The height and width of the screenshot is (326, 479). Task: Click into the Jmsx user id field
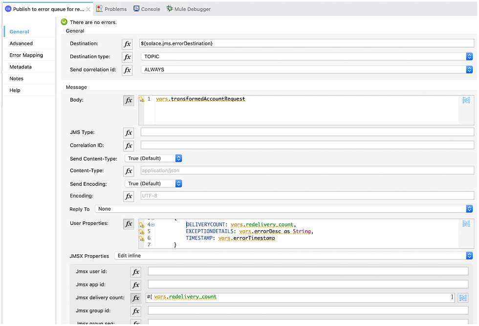click(x=308, y=271)
